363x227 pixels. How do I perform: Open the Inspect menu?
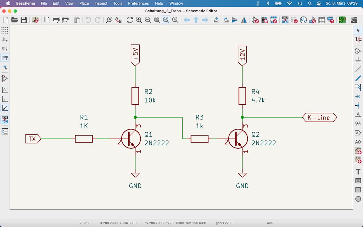tap(101, 3)
